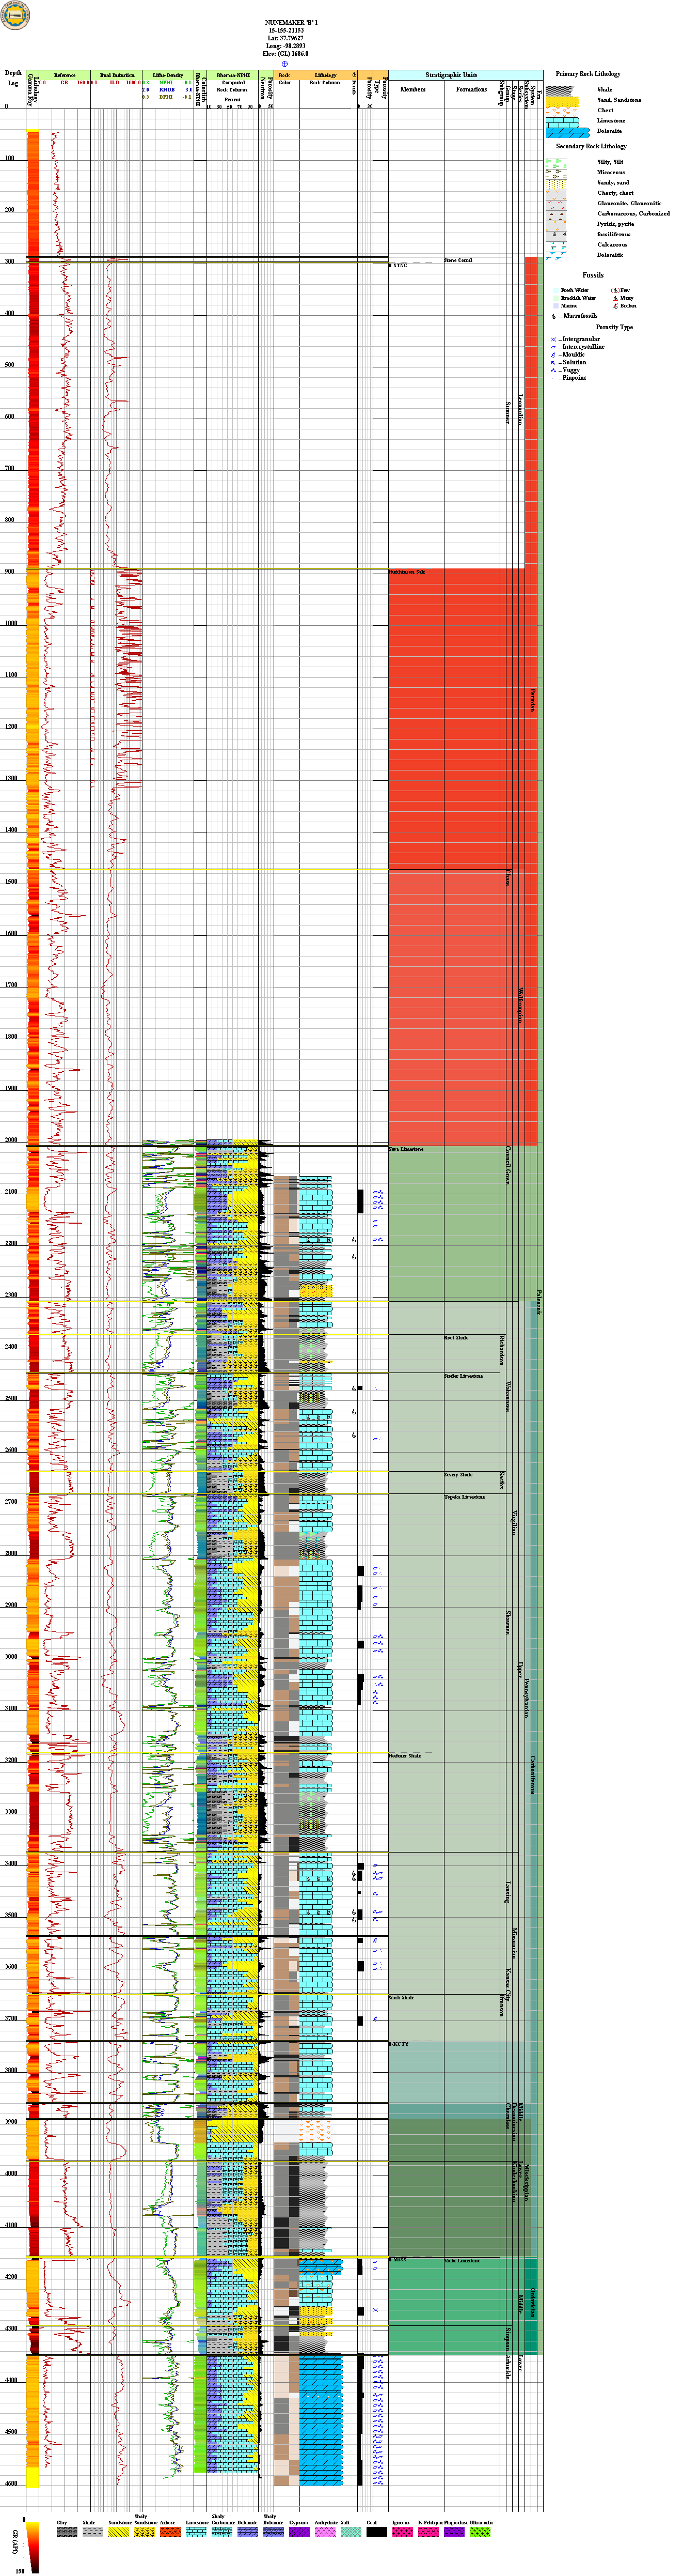
Task: Click the Fresh Water color swatch
Action: 555,291
